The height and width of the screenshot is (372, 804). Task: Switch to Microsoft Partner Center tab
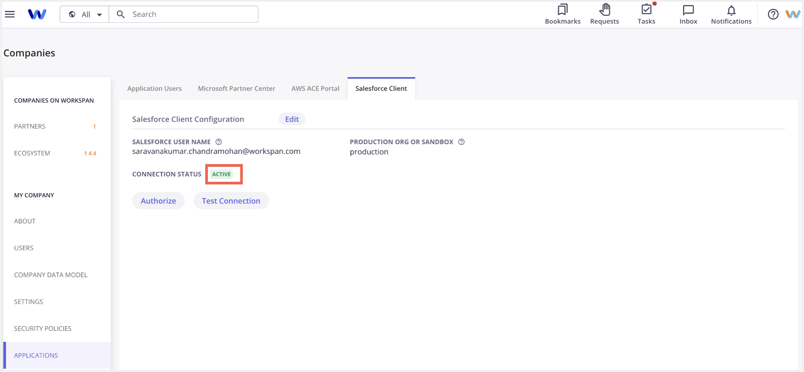click(x=237, y=88)
